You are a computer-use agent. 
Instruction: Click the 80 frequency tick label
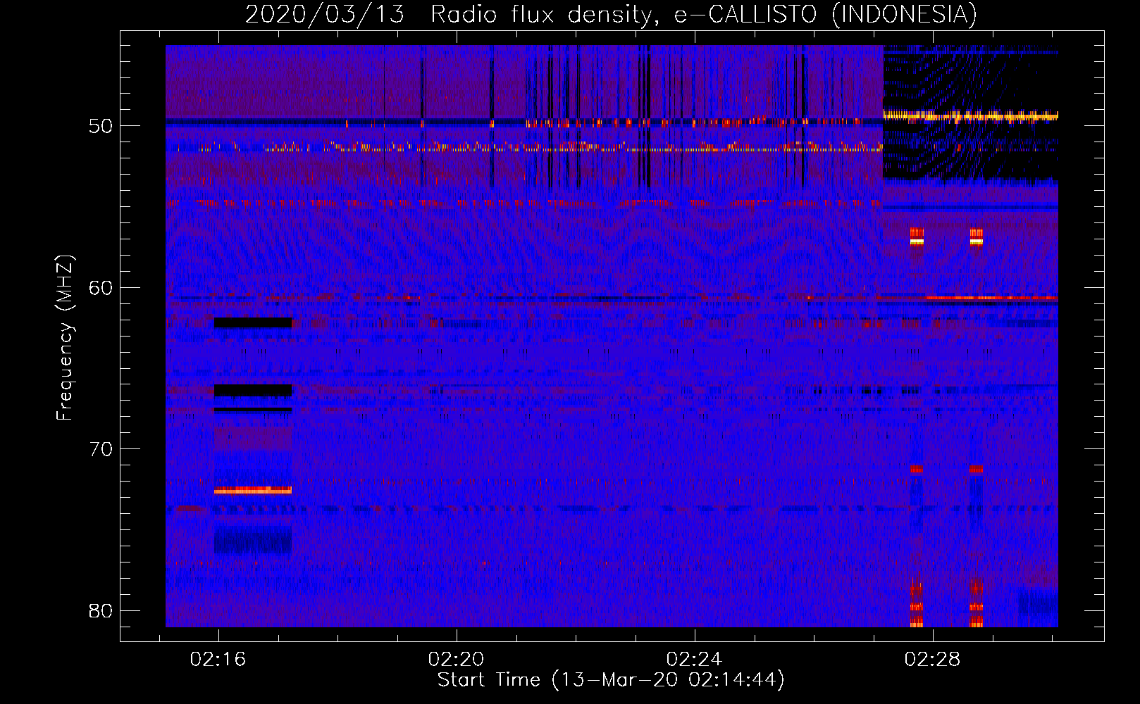pyautogui.click(x=101, y=610)
